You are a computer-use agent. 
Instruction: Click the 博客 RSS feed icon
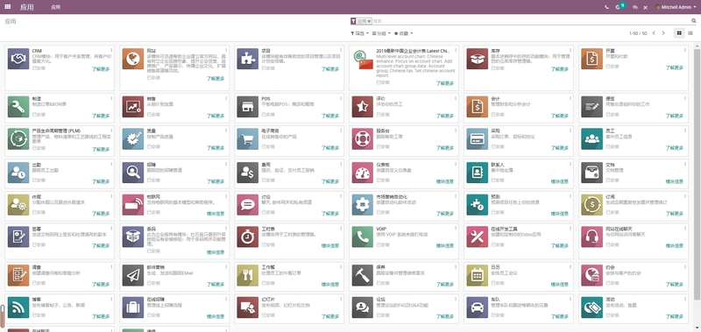(x=18, y=307)
